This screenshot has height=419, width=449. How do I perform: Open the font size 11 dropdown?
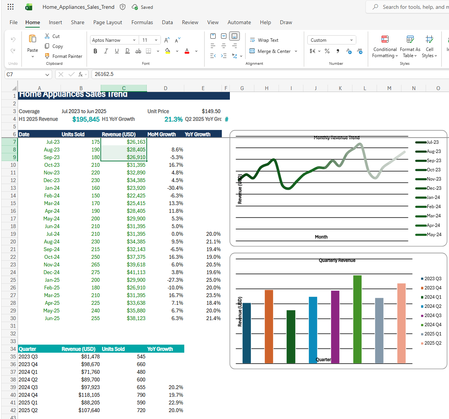tap(156, 40)
